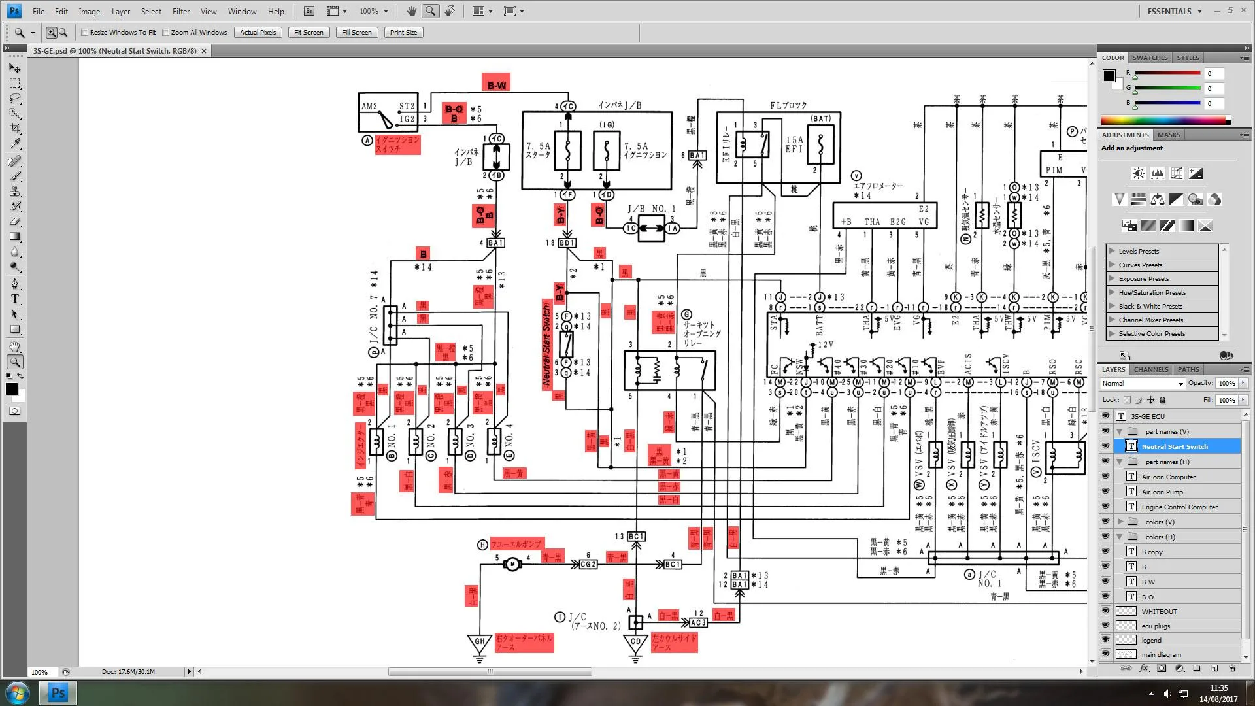Switch to the Channels tab
Image resolution: width=1255 pixels, height=706 pixels.
point(1151,369)
